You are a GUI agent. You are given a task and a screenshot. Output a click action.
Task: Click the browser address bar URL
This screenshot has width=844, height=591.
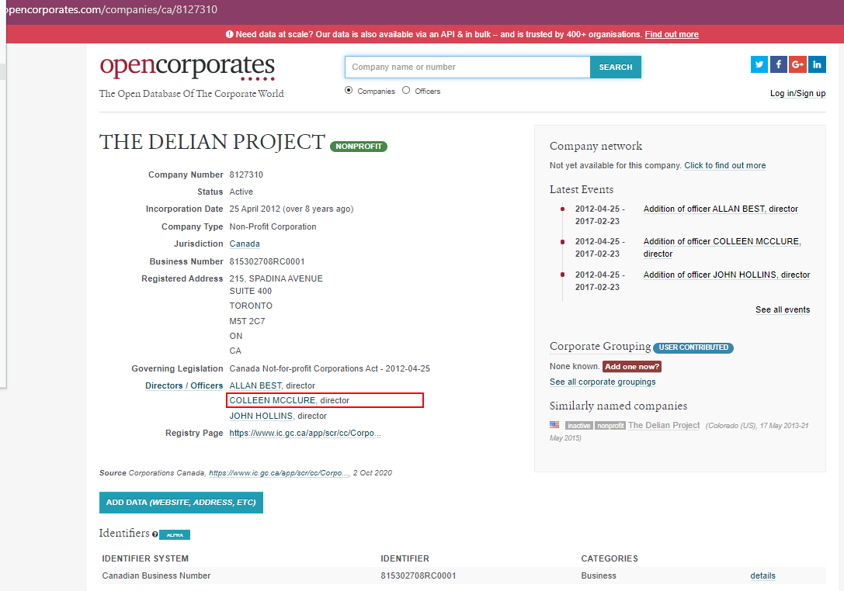click(110, 9)
